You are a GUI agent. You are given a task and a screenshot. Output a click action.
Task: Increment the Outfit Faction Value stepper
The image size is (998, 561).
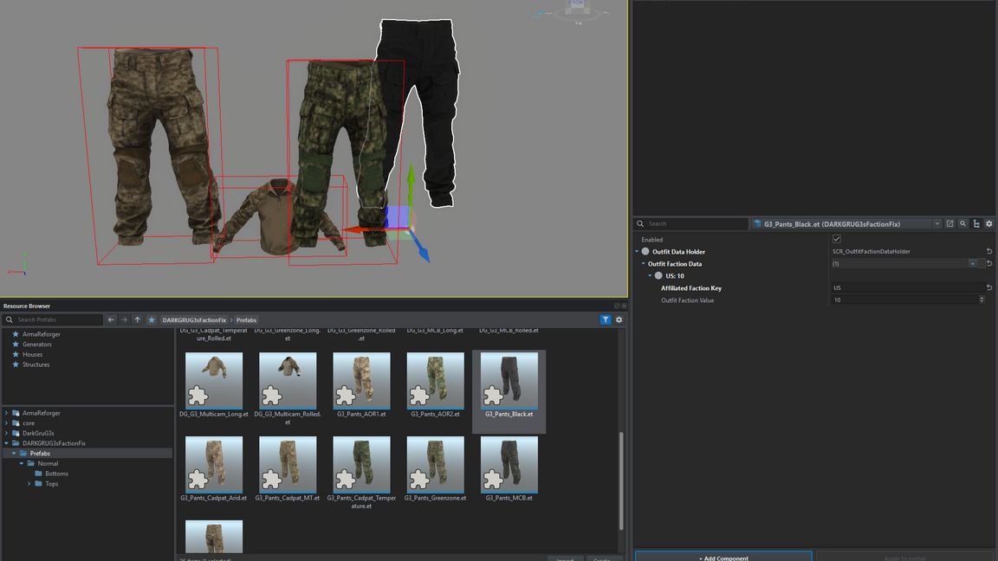982,298
